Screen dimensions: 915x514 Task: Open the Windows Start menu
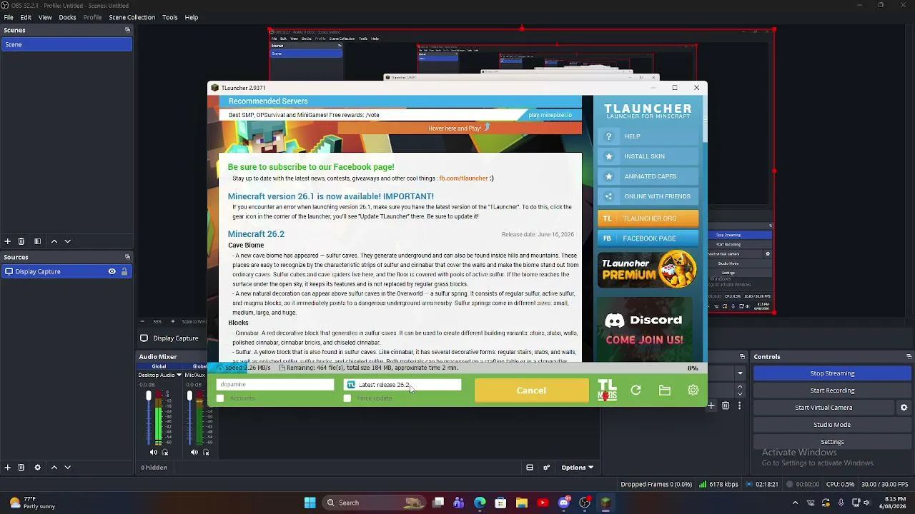pos(310,503)
